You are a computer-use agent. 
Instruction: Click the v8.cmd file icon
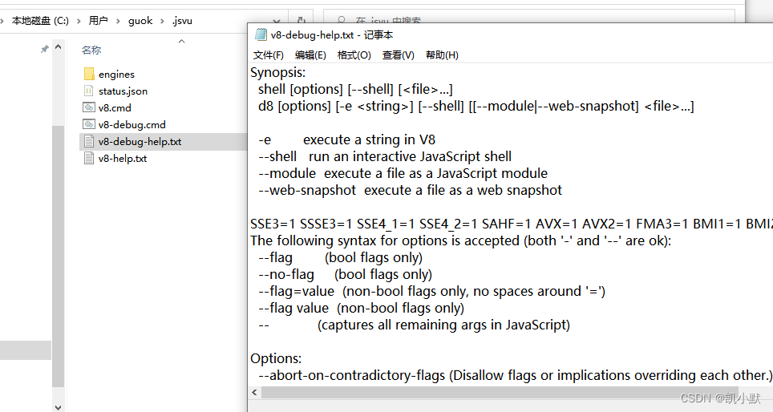(x=89, y=107)
